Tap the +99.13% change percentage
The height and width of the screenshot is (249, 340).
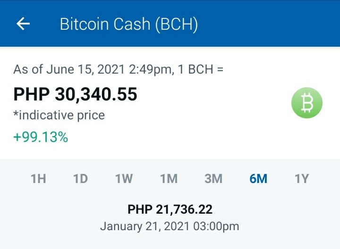click(41, 137)
